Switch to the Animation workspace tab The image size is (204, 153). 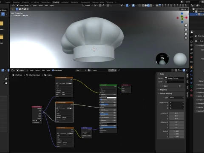pos(65,2)
